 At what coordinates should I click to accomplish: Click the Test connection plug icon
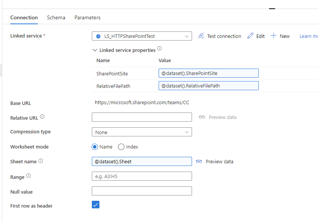(201, 36)
